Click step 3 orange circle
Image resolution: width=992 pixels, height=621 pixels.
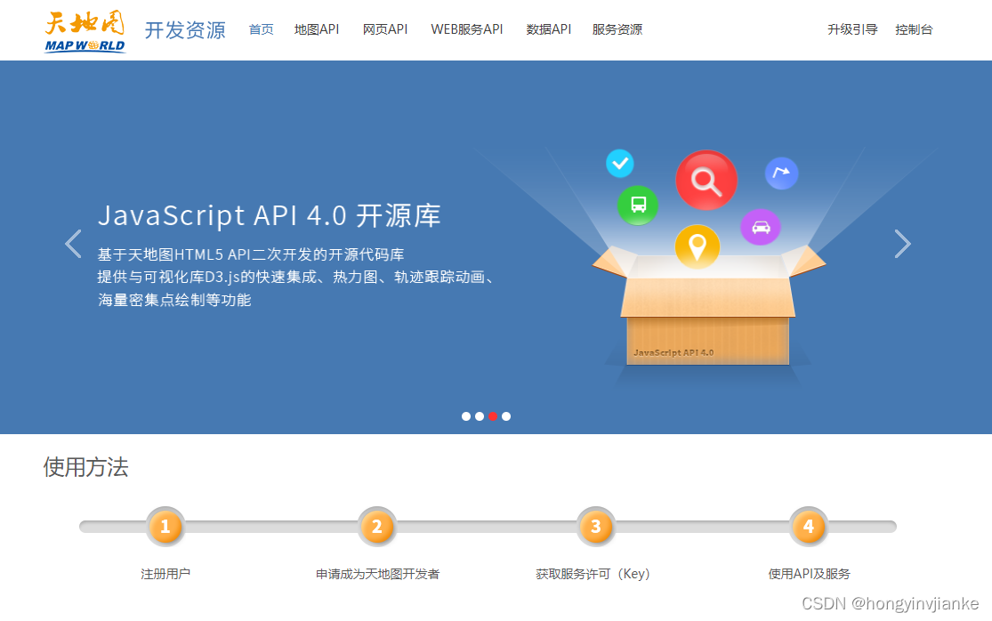pyautogui.click(x=596, y=526)
